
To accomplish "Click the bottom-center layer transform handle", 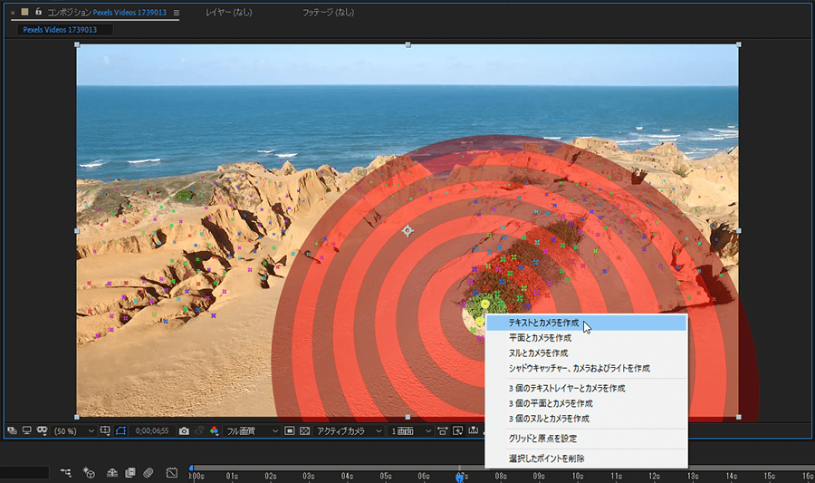I will pyautogui.click(x=407, y=417).
